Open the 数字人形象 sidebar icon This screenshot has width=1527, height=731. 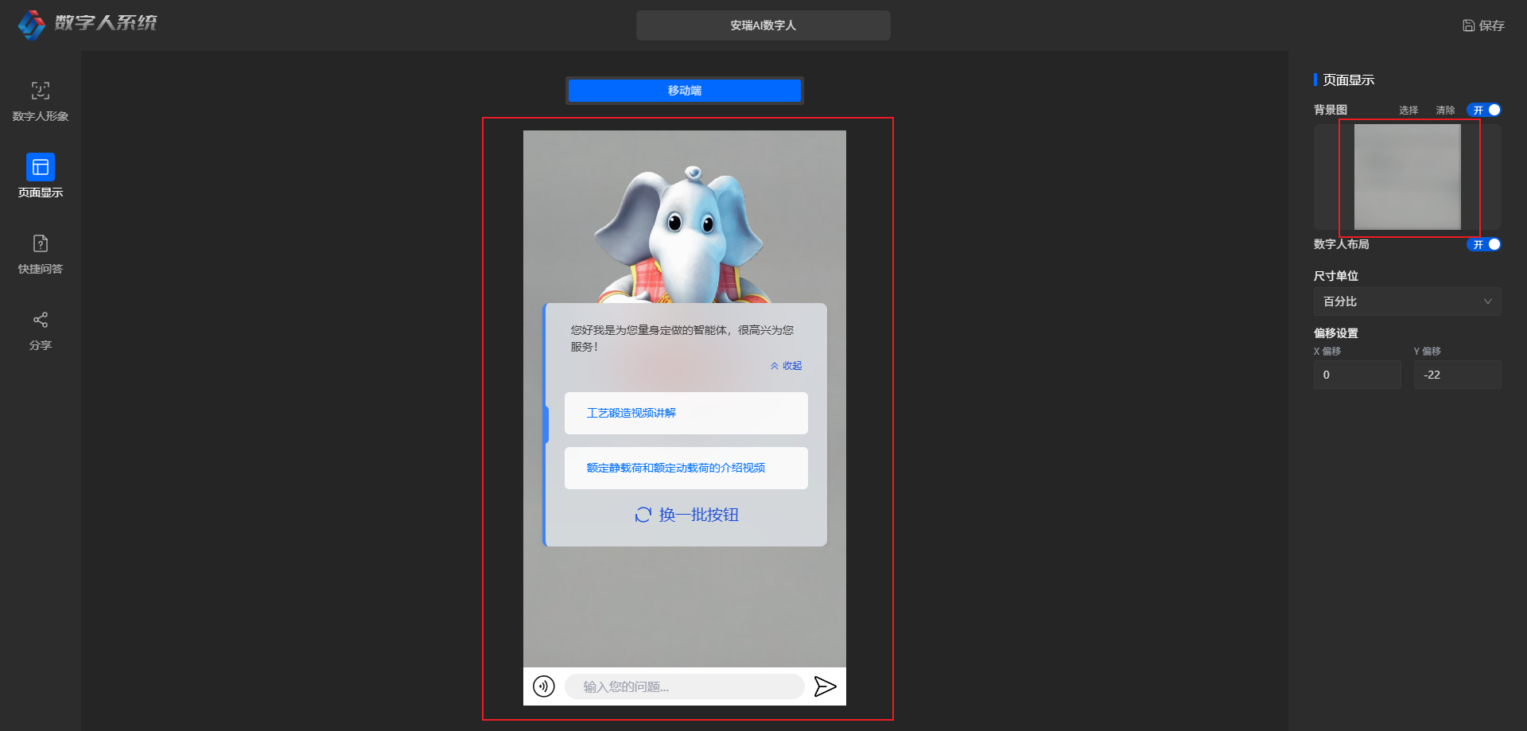point(41,91)
